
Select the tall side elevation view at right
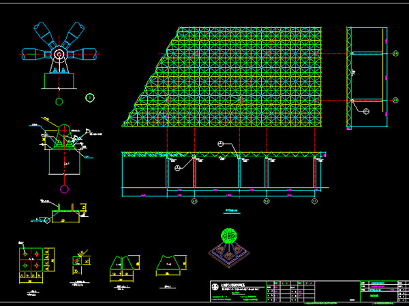[367, 78]
